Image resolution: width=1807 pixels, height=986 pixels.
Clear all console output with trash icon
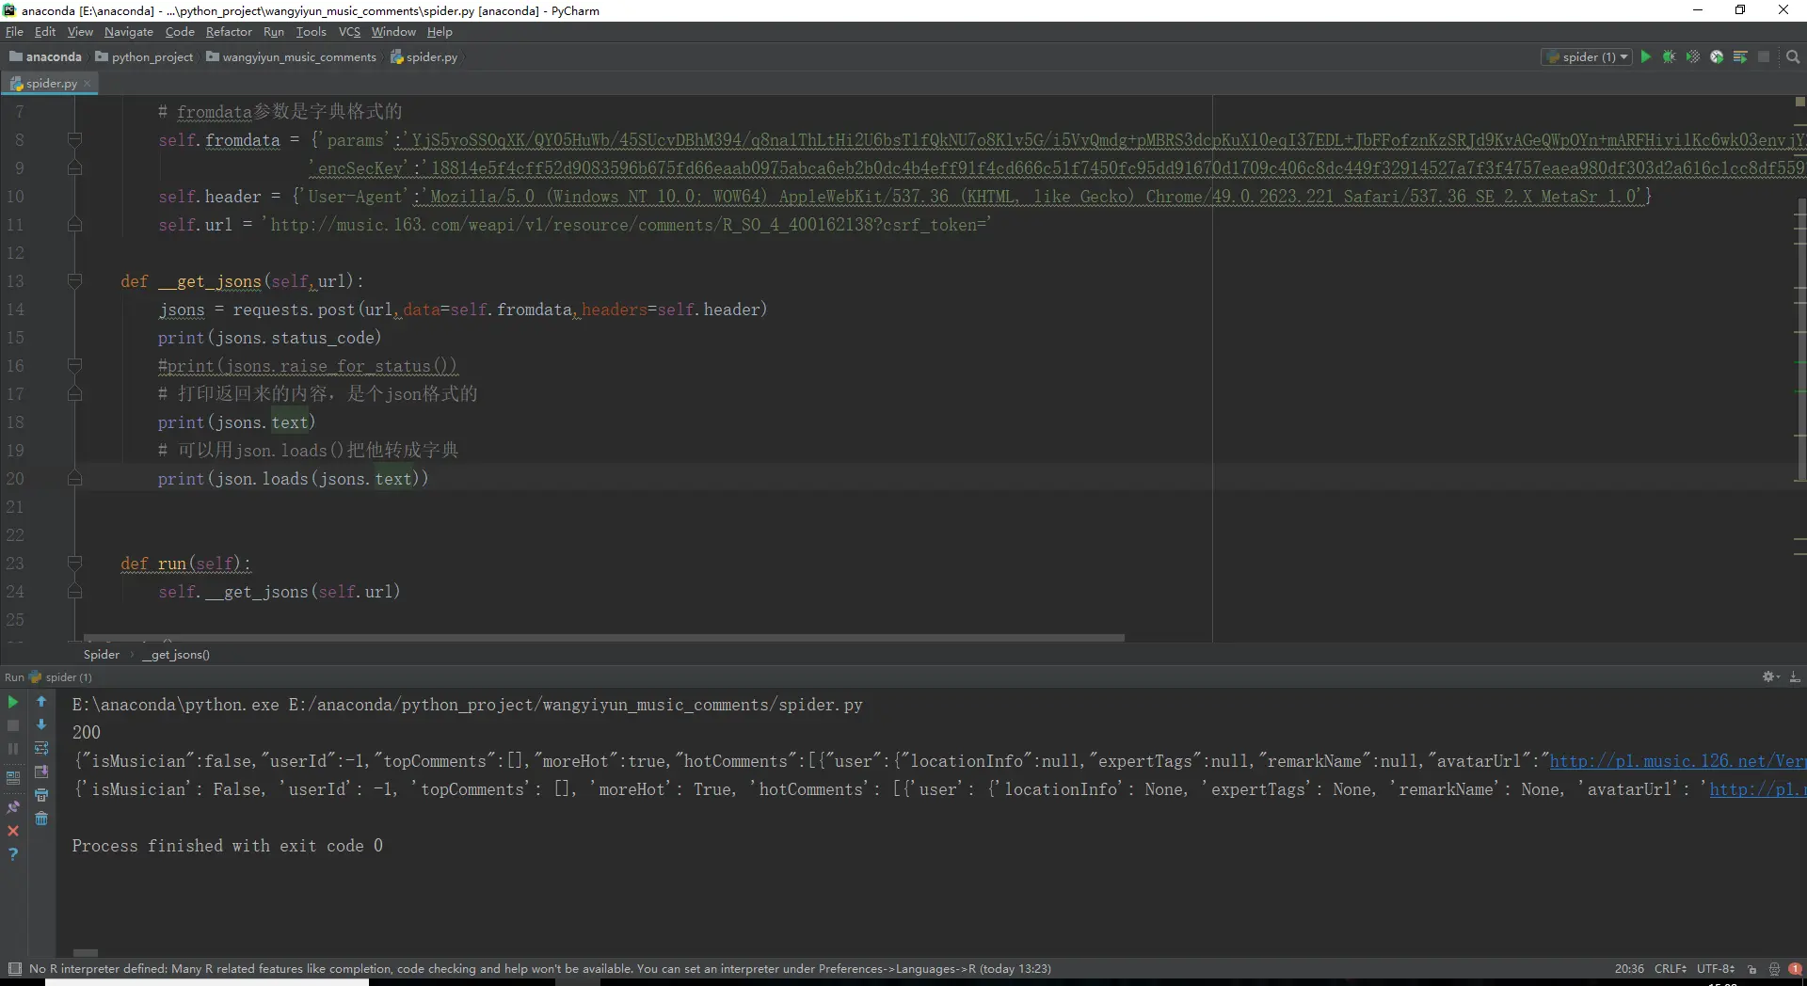(41, 819)
